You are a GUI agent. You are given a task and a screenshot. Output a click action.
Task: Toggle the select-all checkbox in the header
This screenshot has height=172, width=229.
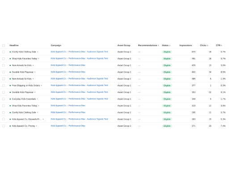click(x=4, y=46)
